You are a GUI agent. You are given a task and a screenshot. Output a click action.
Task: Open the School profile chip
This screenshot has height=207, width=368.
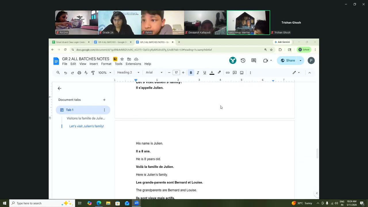[304, 50]
